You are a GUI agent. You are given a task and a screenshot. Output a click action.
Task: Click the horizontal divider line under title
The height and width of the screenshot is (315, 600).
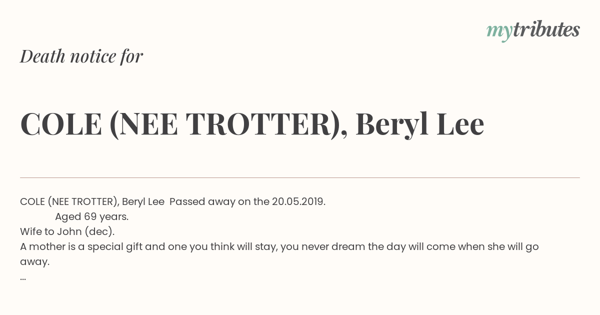click(x=300, y=177)
